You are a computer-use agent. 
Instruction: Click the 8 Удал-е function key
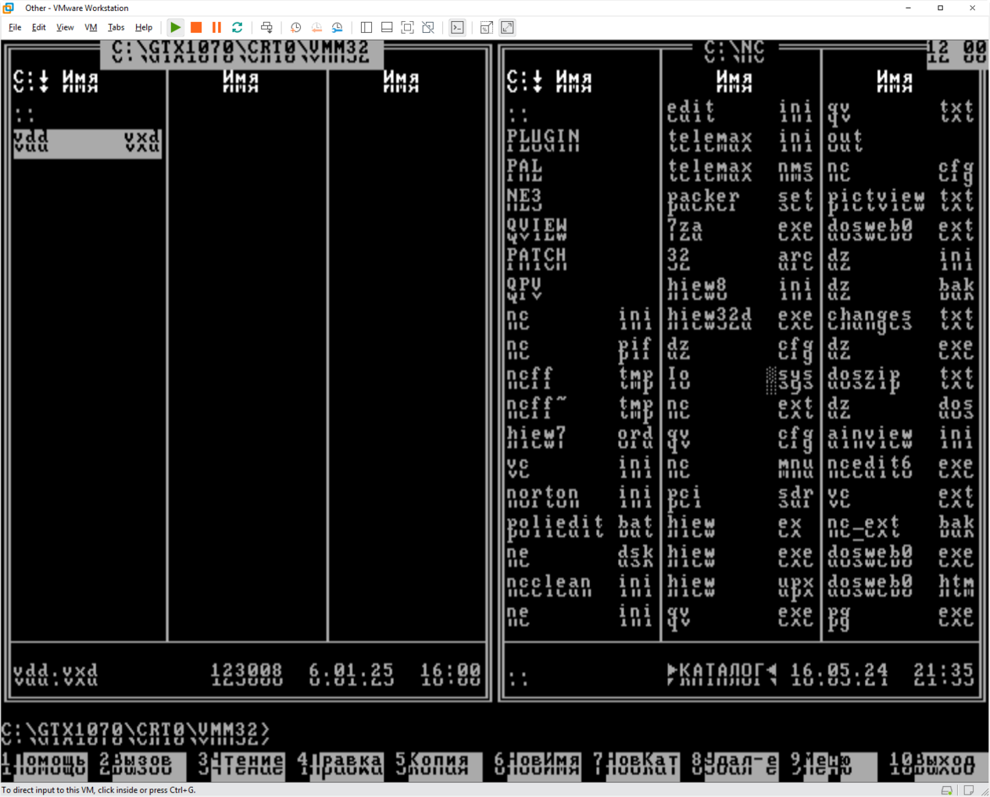pyautogui.click(x=735, y=766)
